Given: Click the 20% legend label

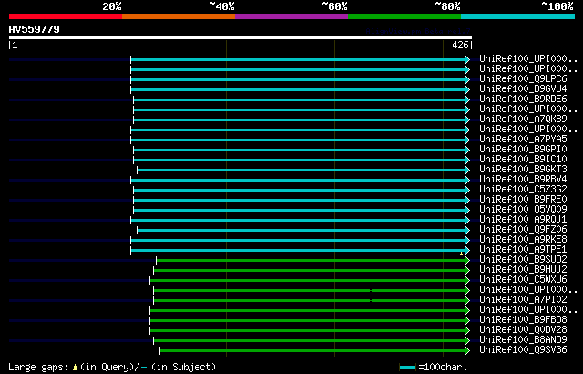Looking at the screenshot, I should click(x=112, y=6).
